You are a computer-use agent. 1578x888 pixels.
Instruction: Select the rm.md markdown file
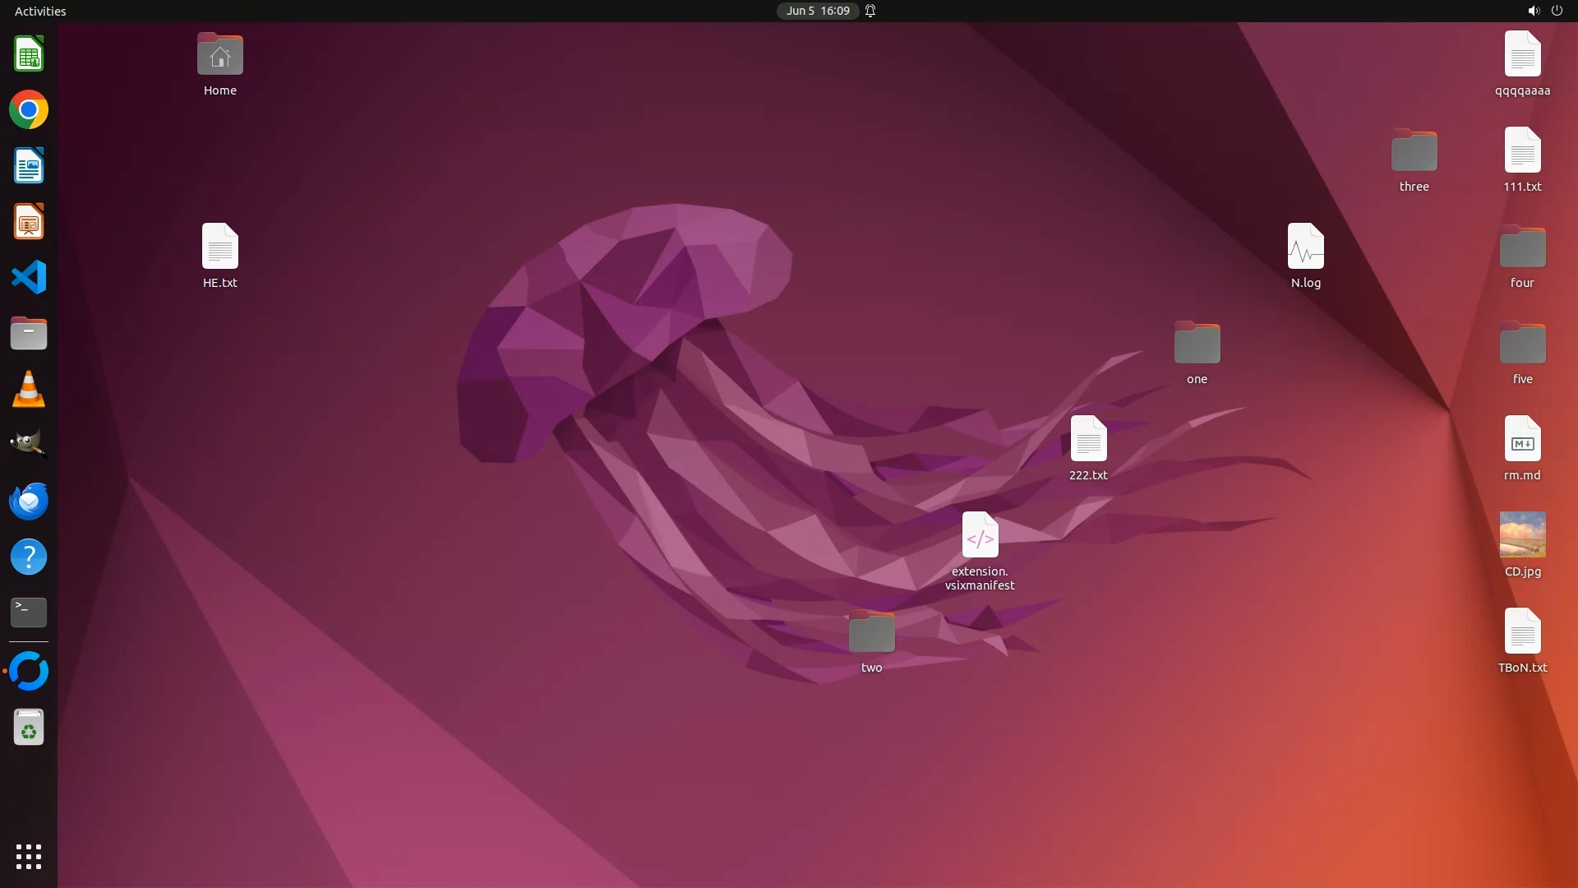[1522, 439]
